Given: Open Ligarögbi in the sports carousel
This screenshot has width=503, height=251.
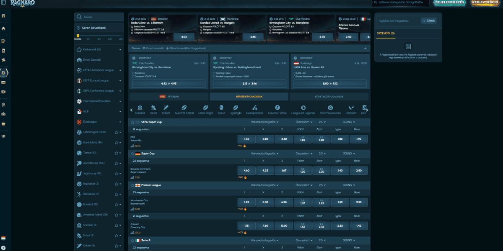Looking at the screenshot, I should [236, 110].
